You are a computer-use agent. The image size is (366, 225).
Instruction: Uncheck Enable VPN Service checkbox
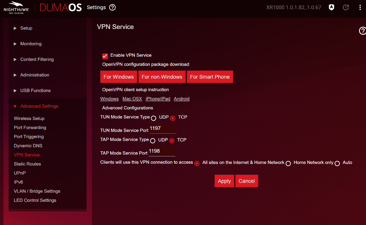pyautogui.click(x=105, y=56)
